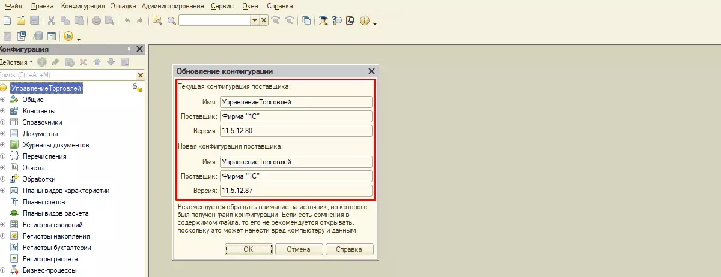The image size is (721, 277).
Task: Expand the Журналы документов tree node
Action: [2, 145]
